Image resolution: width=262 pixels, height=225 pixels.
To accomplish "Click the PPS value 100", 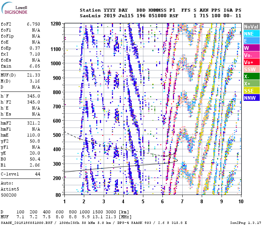I will (x=216, y=16).
